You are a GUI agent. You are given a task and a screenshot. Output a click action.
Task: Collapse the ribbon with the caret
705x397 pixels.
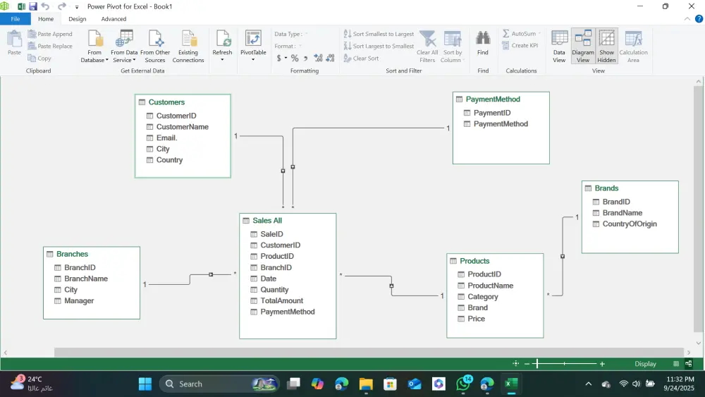687,19
